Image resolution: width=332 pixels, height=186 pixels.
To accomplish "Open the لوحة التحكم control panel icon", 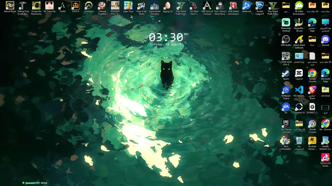I will [299, 58].
